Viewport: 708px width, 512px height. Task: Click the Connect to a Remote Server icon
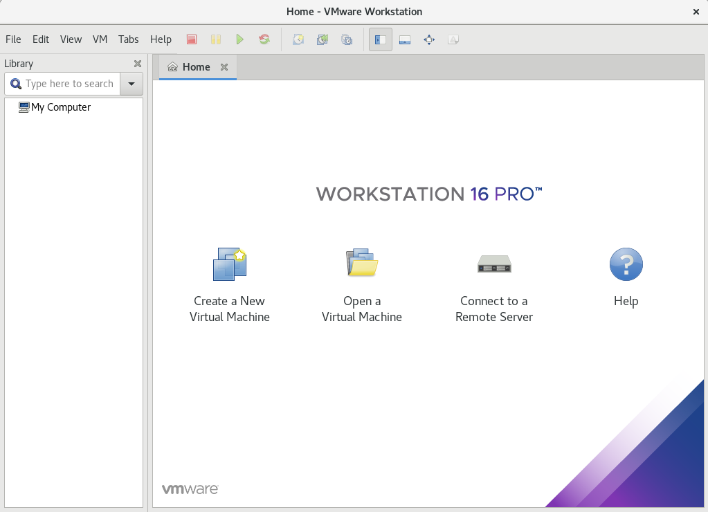point(494,264)
